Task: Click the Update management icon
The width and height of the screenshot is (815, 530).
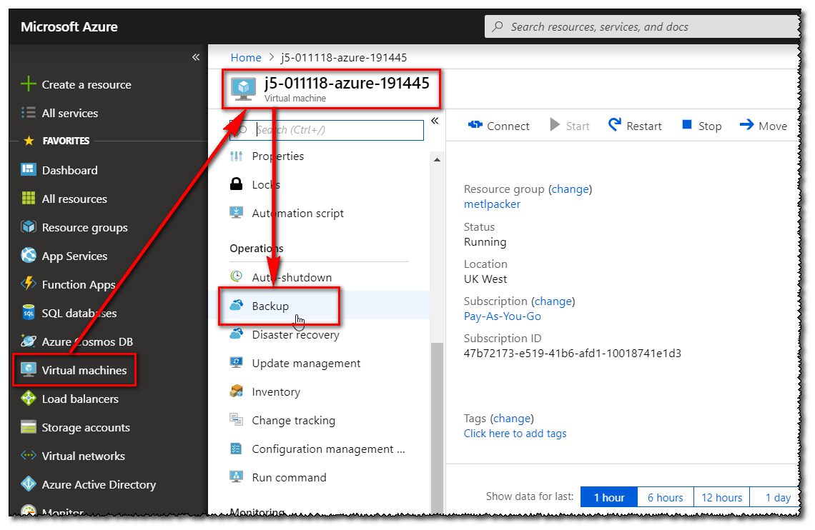Action: tap(236, 362)
